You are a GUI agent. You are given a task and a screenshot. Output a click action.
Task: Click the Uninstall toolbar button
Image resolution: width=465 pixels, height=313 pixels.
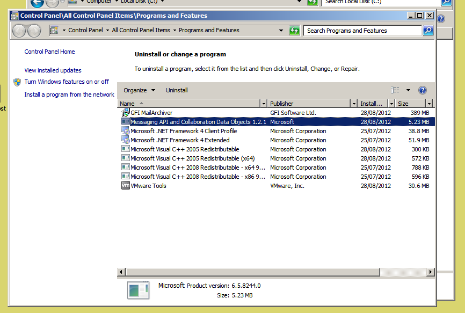pyautogui.click(x=177, y=90)
